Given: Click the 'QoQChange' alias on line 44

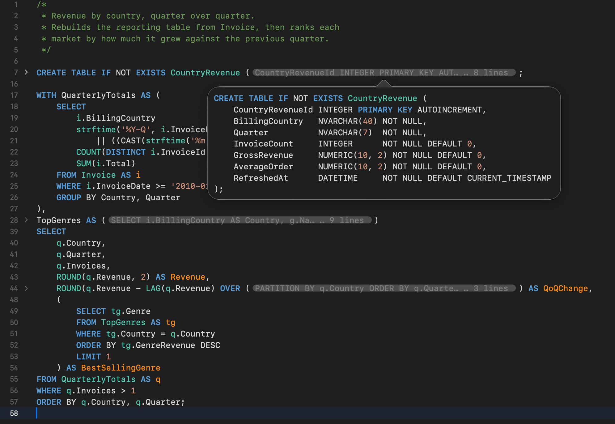Looking at the screenshot, I should coord(566,288).
